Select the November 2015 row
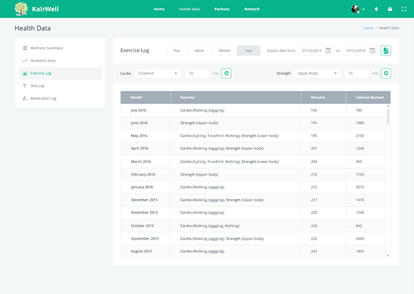 pos(253,213)
